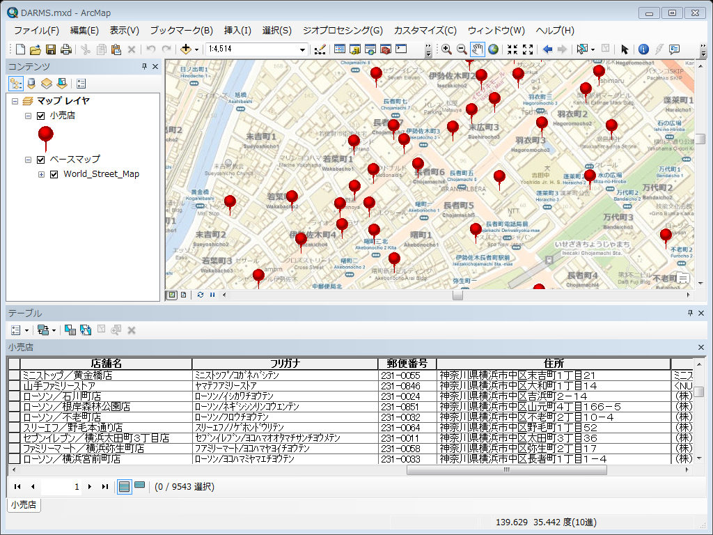Open the Table of Contents window icon
713x535 pixels.
[340, 49]
